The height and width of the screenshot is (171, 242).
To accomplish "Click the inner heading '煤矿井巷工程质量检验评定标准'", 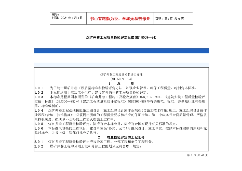I will (x=121, y=75).
